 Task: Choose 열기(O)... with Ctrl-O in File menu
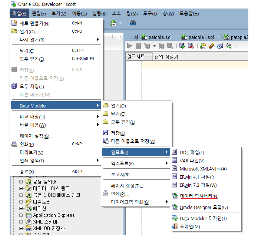56,32
